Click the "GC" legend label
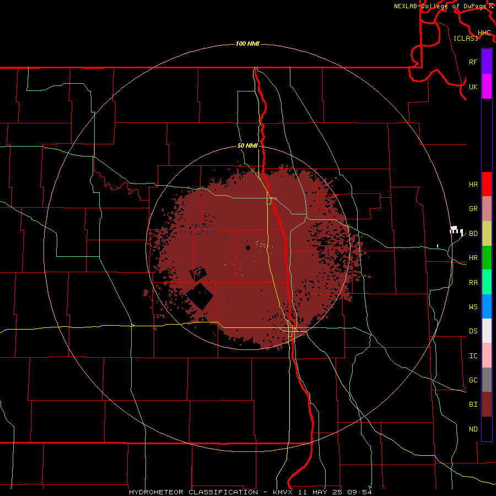The width and height of the screenshot is (496, 496). [x=473, y=380]
